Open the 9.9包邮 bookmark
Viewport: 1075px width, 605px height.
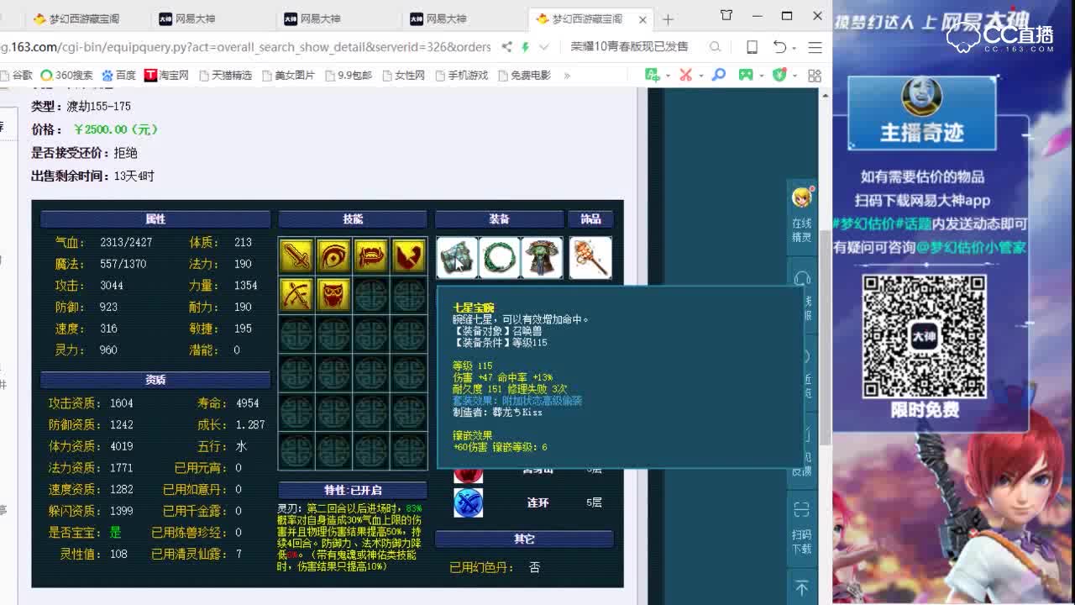point(348,75)
